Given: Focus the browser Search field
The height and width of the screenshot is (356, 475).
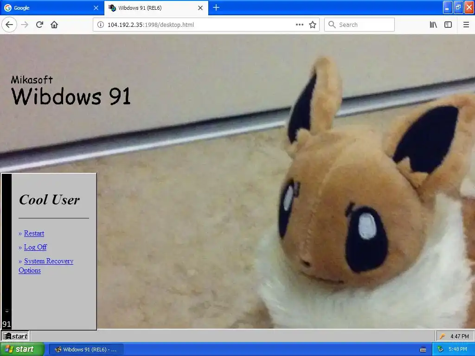Looking at the screenshot, I should (359, 25).
